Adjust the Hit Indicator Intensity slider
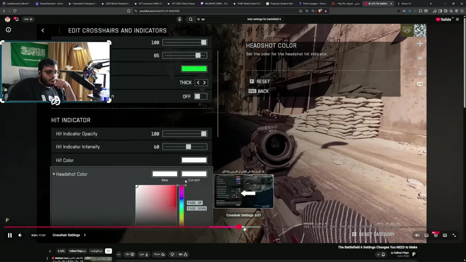 click(185, 147)
